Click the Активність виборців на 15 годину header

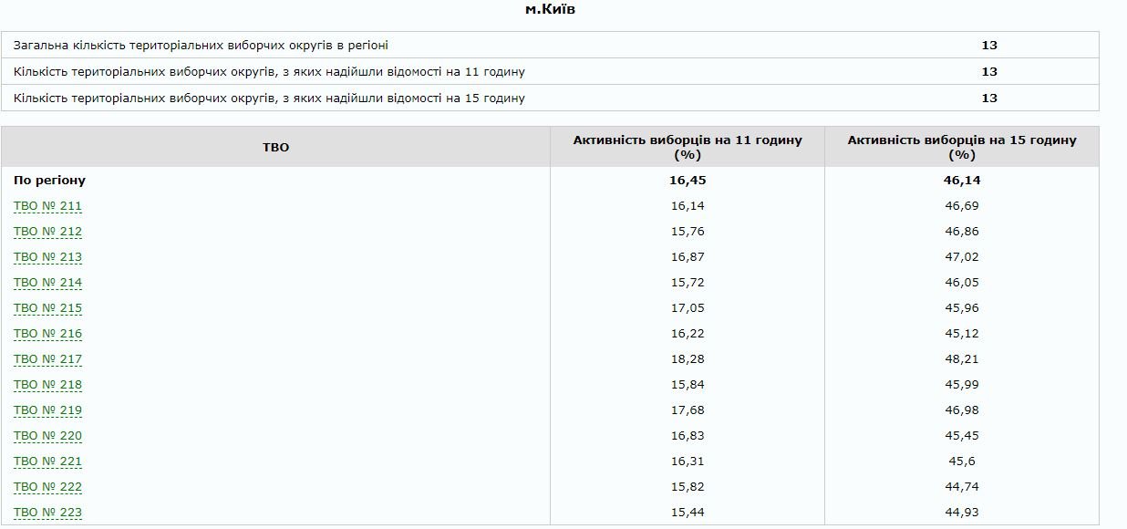962,148
